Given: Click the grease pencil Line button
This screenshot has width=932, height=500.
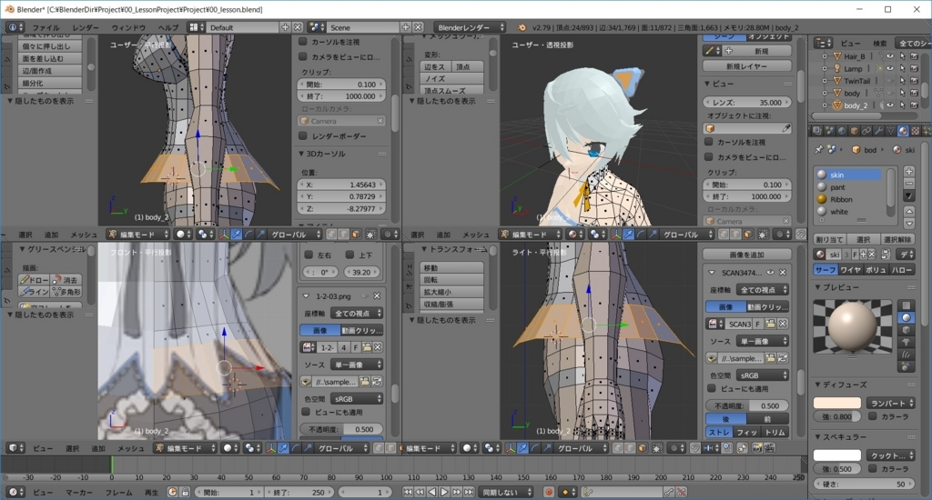Looking at the screenshot, I should tap(34, 292).
